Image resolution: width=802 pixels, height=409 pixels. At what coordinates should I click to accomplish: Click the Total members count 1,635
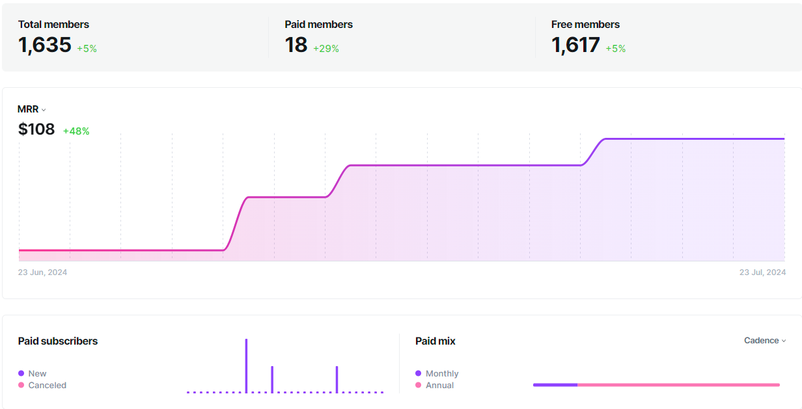pyautogui.click(x=45, y=45)
